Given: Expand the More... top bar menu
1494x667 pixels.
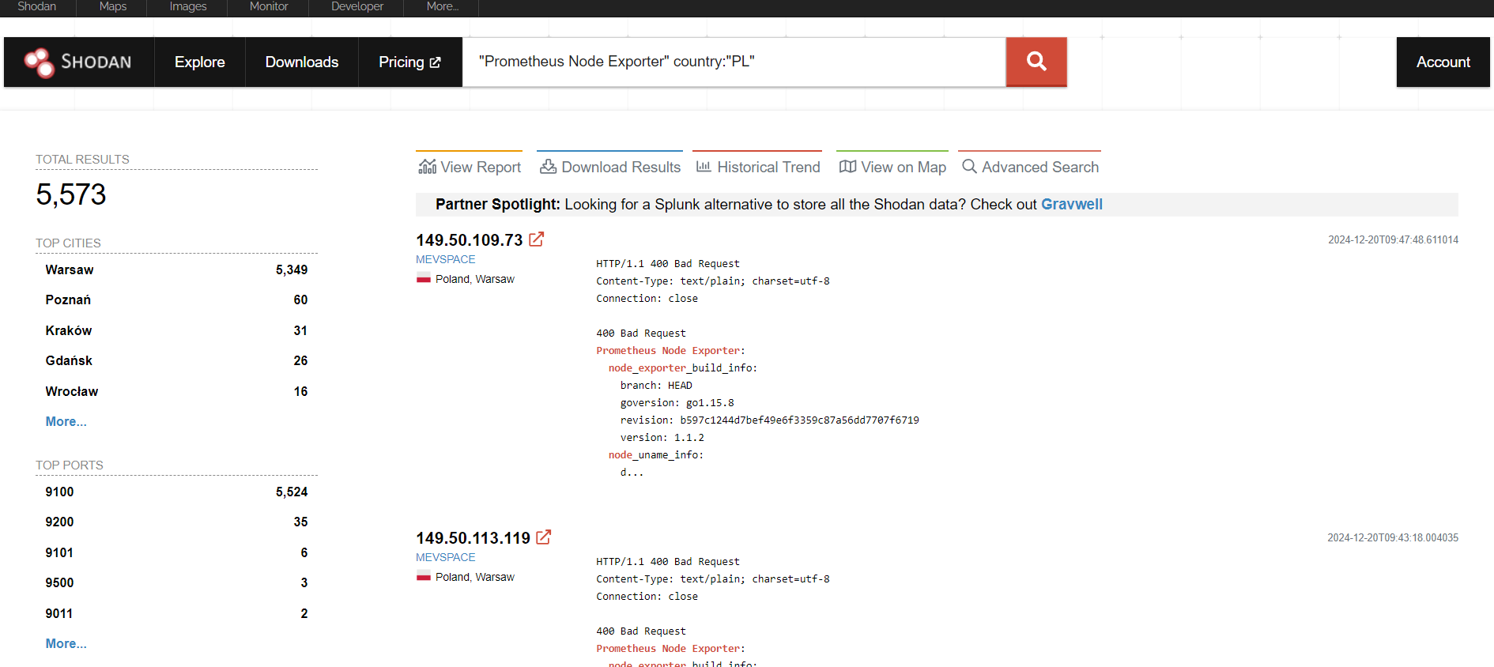Looking at the screenshot, I should [443, 6].
